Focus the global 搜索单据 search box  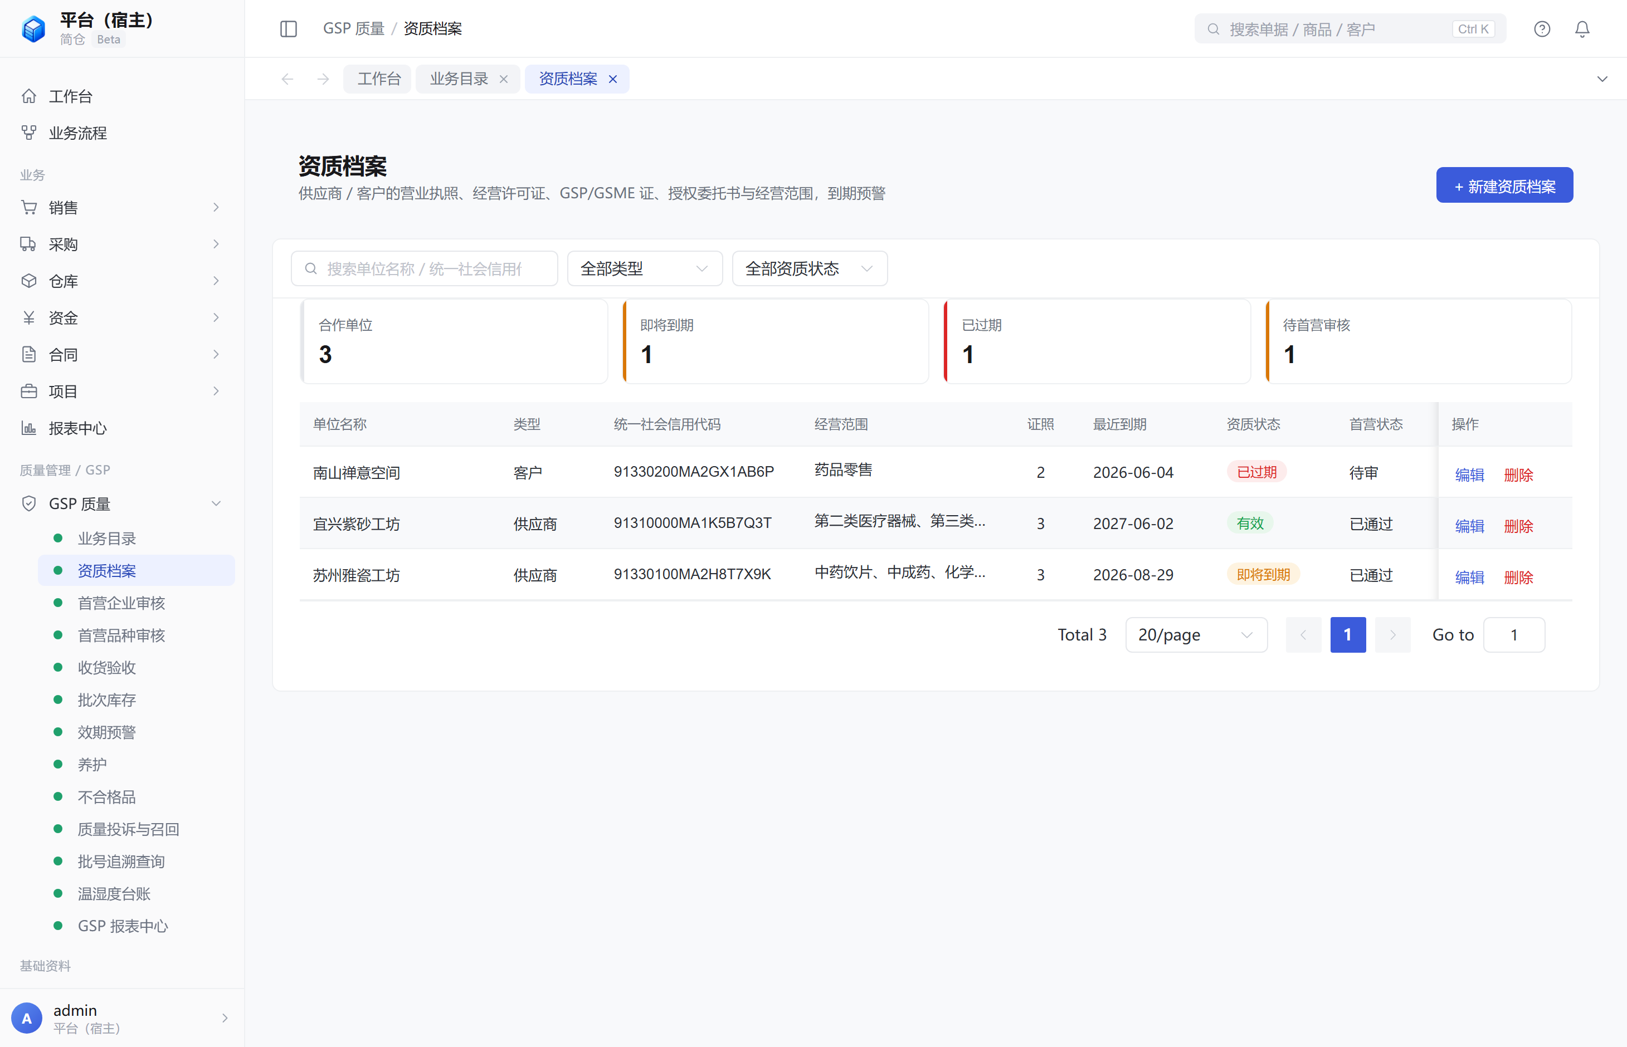pos(1350,28)
